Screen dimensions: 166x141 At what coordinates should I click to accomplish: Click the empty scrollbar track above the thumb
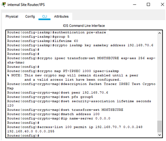pos(160,77)
